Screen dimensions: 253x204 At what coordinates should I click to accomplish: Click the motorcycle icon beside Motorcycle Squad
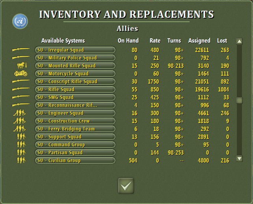(20, 73)
